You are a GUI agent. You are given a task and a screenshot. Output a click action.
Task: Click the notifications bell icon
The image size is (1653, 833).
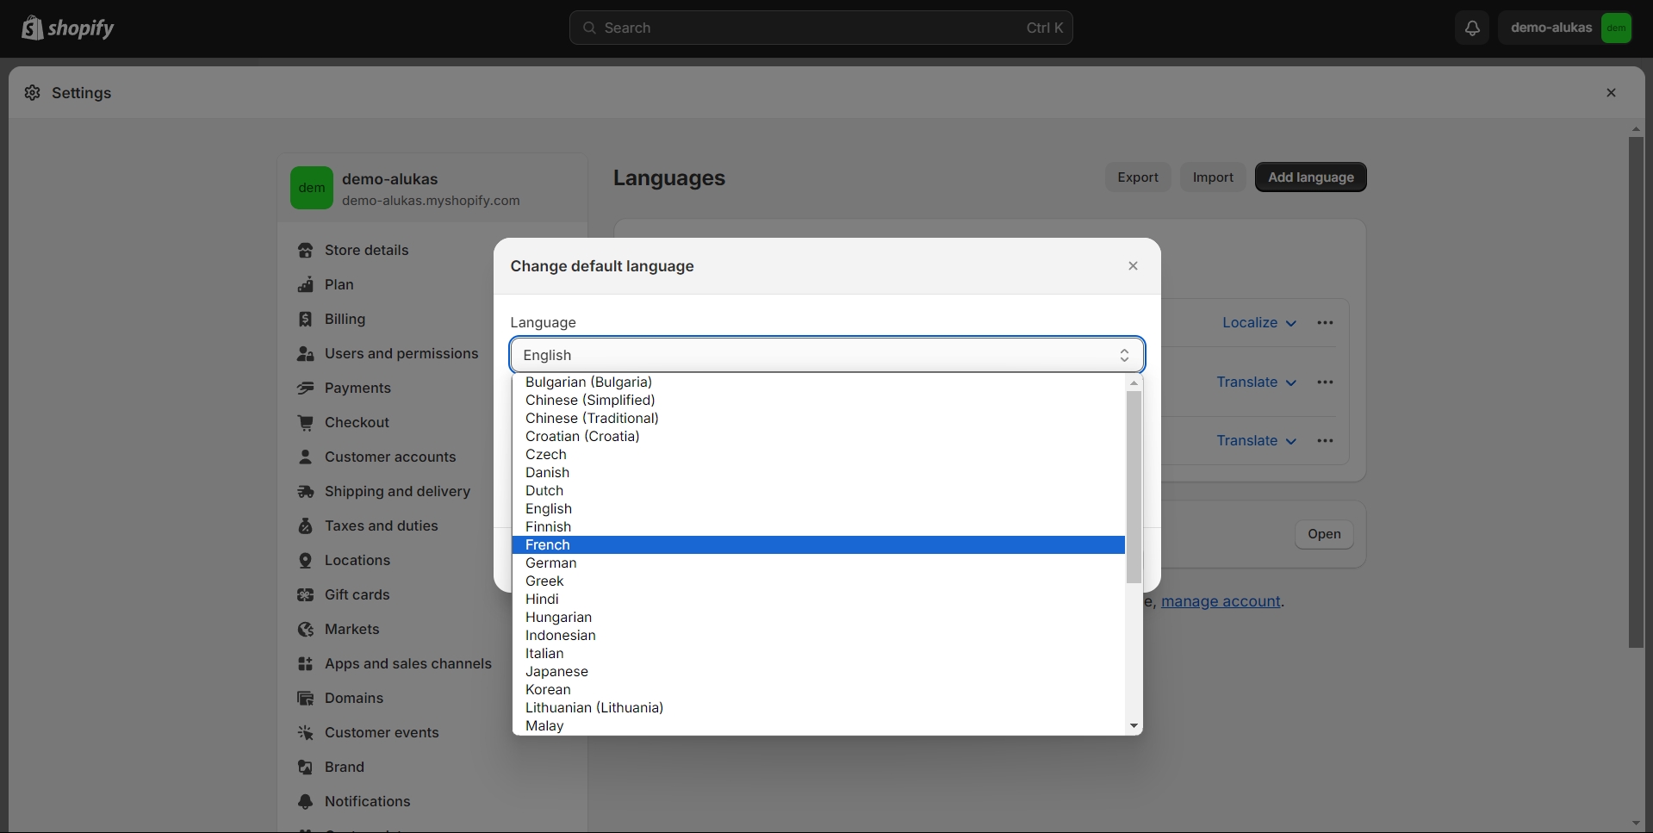tap(1472, 28)
